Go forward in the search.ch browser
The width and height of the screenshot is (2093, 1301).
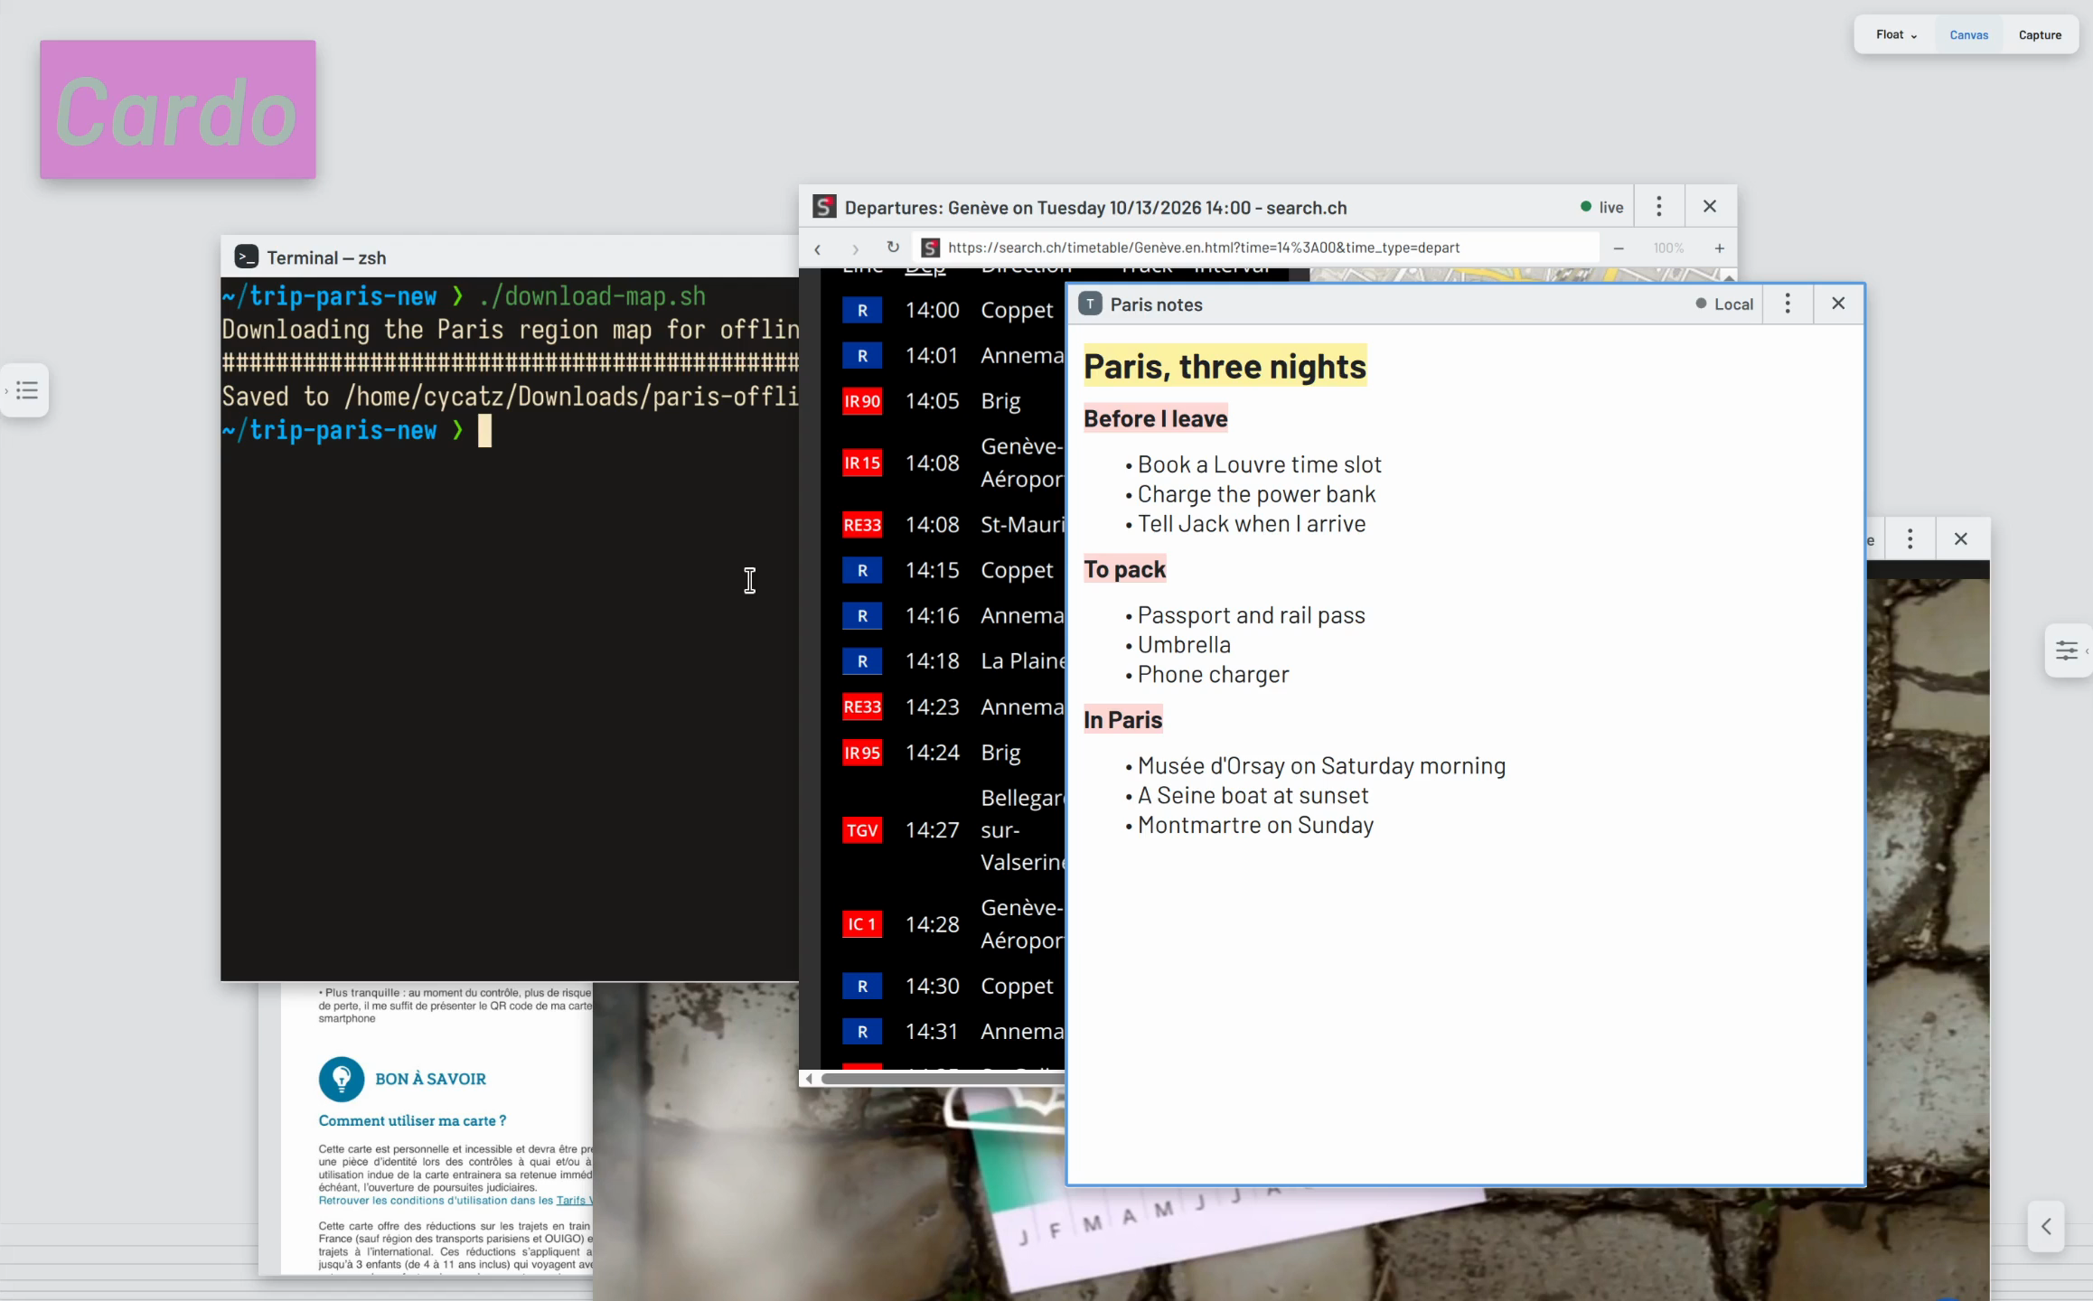tap(855, 248)
